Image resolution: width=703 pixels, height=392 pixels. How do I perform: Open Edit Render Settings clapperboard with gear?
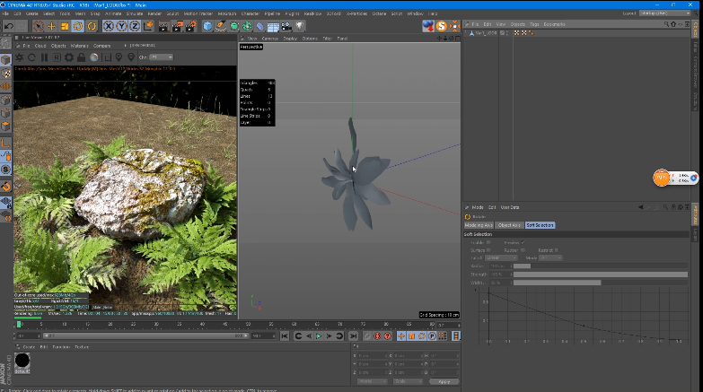191,26
